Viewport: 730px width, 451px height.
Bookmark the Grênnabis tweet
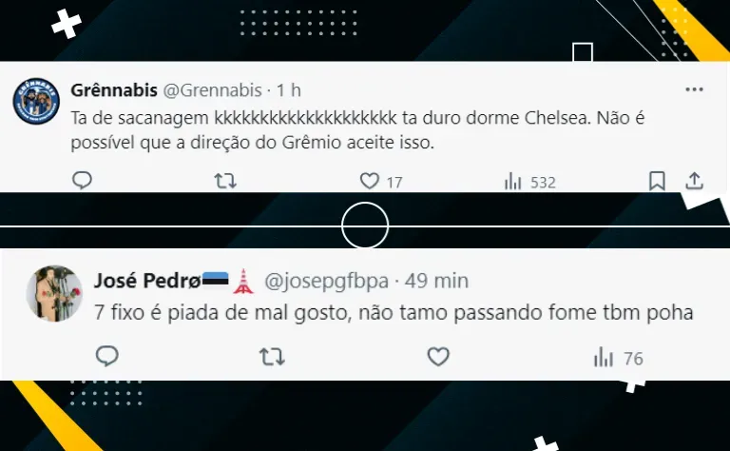coord(657,181)
